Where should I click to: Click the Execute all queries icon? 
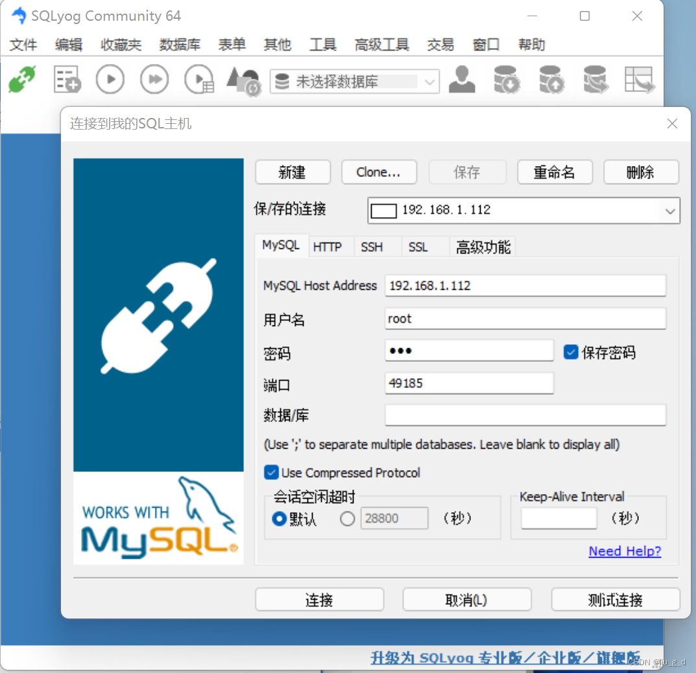[154, 80]
